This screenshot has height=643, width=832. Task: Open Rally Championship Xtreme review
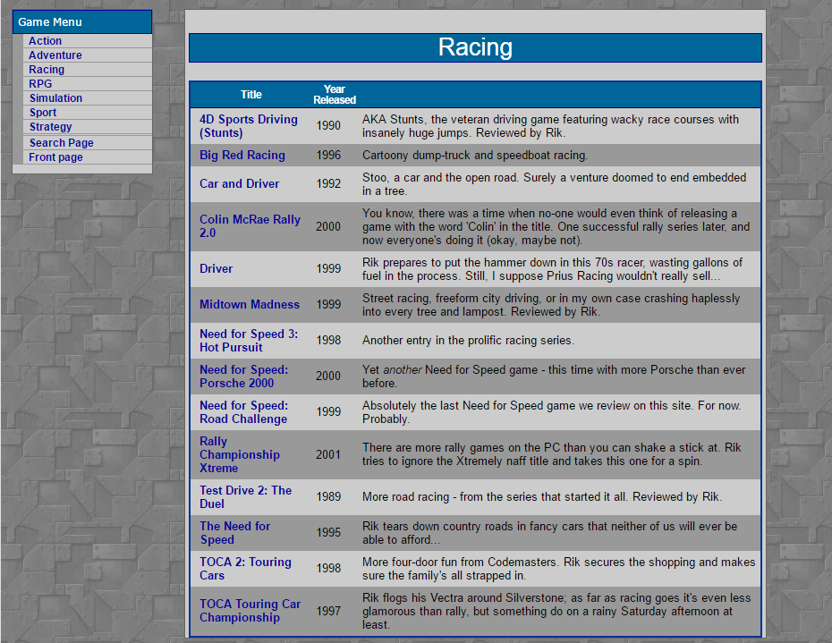(x=239, y=454)
